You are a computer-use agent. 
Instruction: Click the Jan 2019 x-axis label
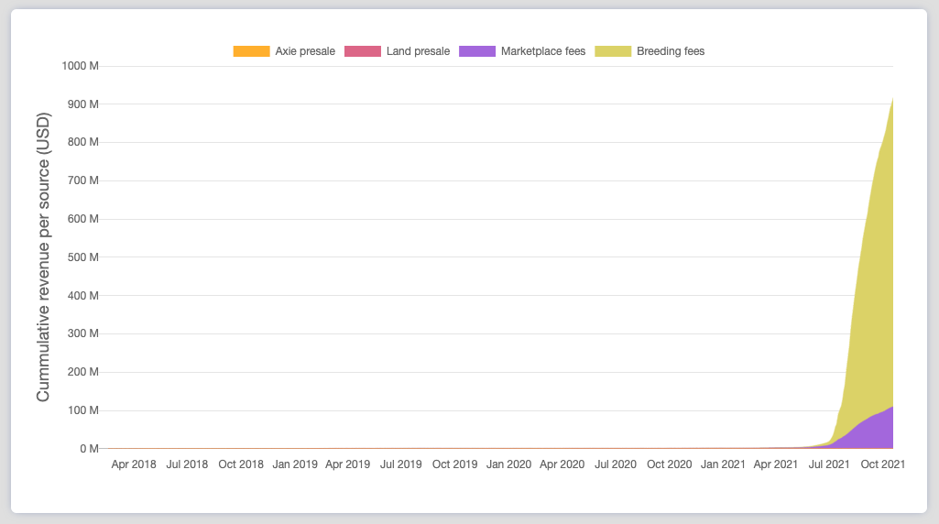295,464
